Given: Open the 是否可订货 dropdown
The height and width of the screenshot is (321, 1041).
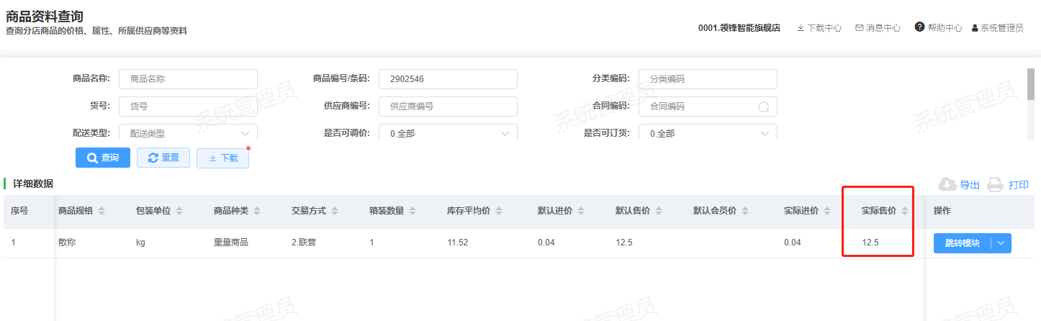Looking at the screenshot, I should (708, 133).
